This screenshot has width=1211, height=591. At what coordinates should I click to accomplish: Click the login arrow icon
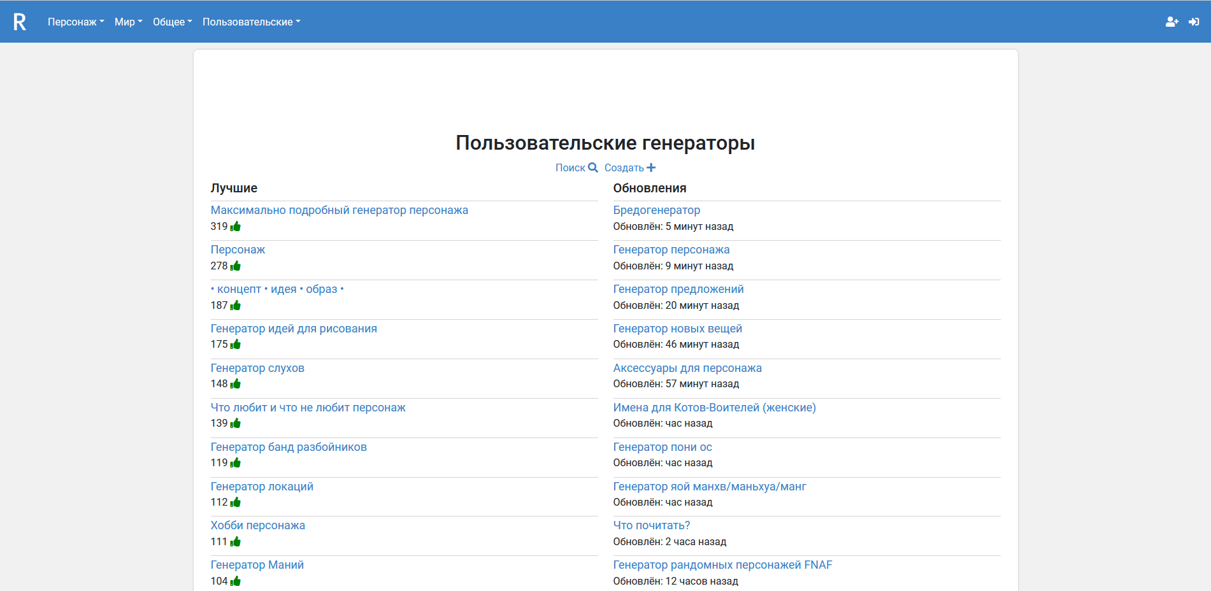pyautogui.click(x=1194, y=22)
